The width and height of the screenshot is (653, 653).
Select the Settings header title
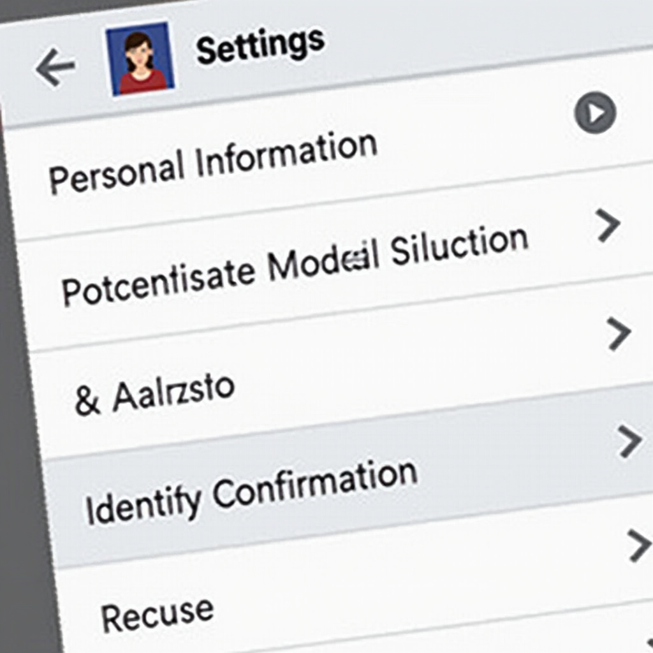pos(260,45)
